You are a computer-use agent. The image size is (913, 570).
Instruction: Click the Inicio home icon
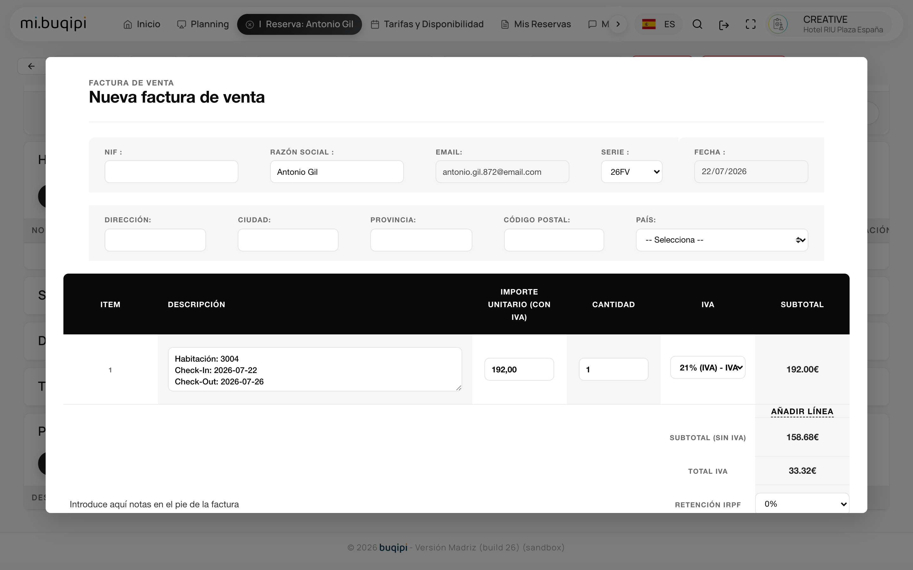(128, 24)
